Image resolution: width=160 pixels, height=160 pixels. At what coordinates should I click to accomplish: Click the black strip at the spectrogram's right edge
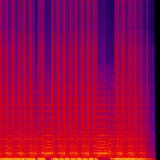(158, 80)
